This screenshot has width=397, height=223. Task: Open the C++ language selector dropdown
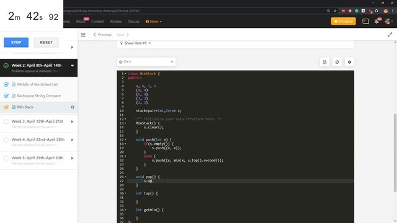(x=146, y=62)
